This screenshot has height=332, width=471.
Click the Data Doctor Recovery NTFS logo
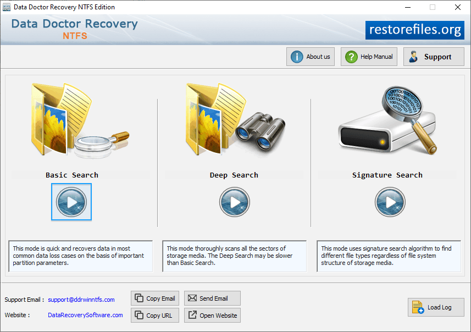(x=75, y=29)
